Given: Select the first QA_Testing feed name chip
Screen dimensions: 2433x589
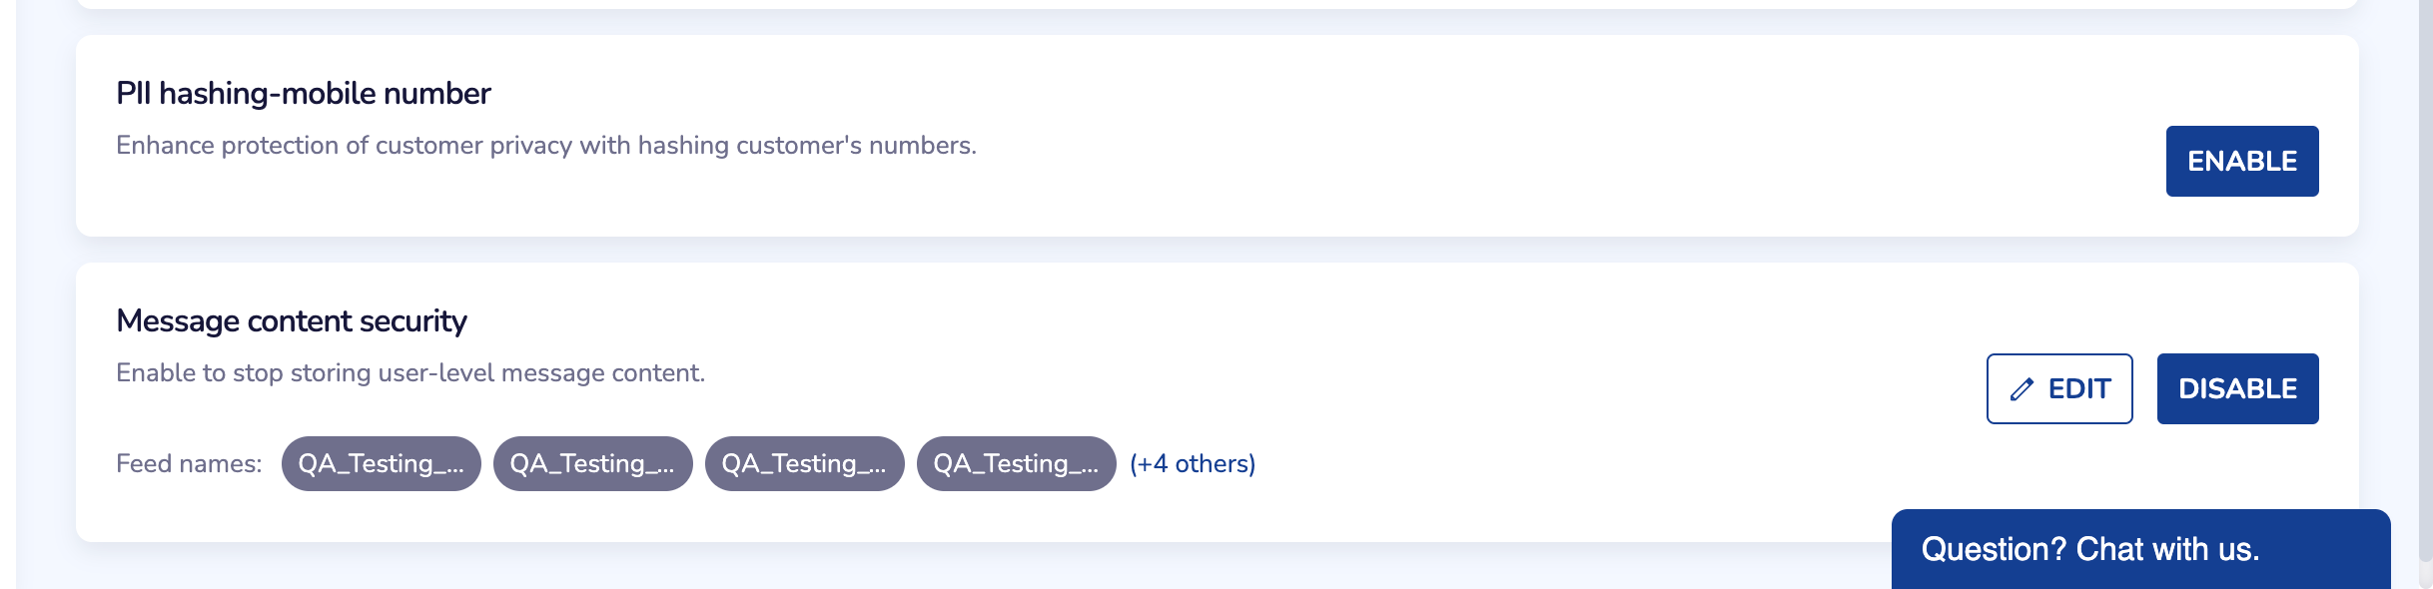Looking at the screenshot, I should coord(381,464).
